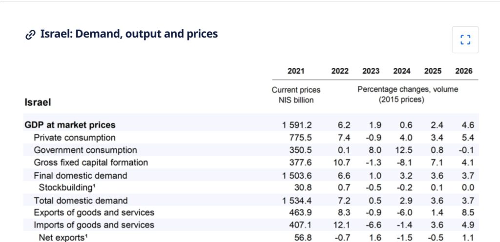
Task: Select the 2021 column header
Action: point(296,71)
